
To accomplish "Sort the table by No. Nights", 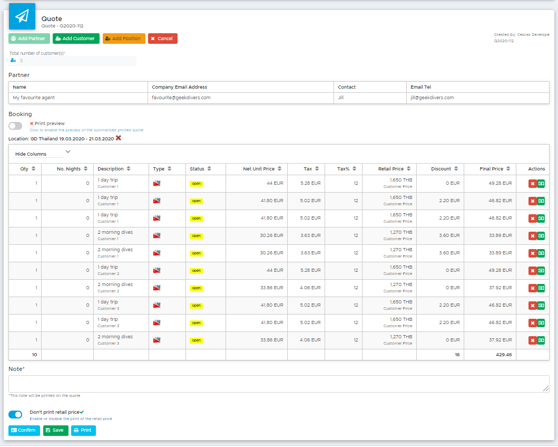I will (x=86, y=168).
